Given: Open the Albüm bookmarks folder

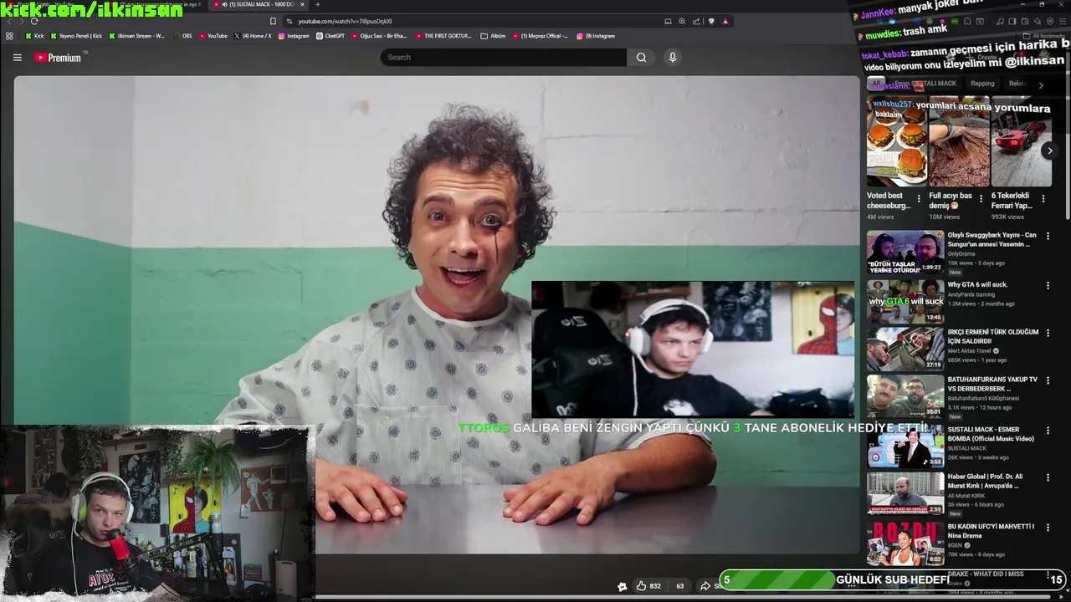Looking at the screenshot, I should click(494, 36).
